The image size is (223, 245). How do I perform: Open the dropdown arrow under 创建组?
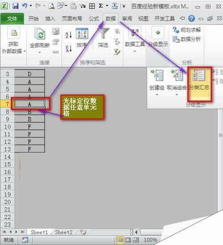[x=157, y=95]
